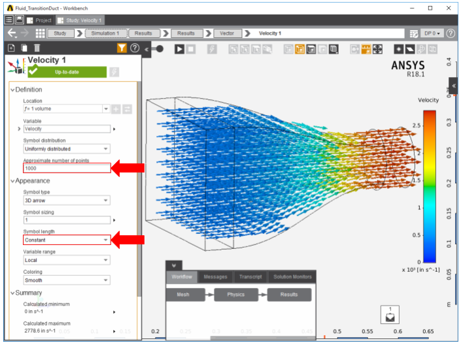
Task: Toggle the ground plane parallelogram icon
Action: coord(410,49)
